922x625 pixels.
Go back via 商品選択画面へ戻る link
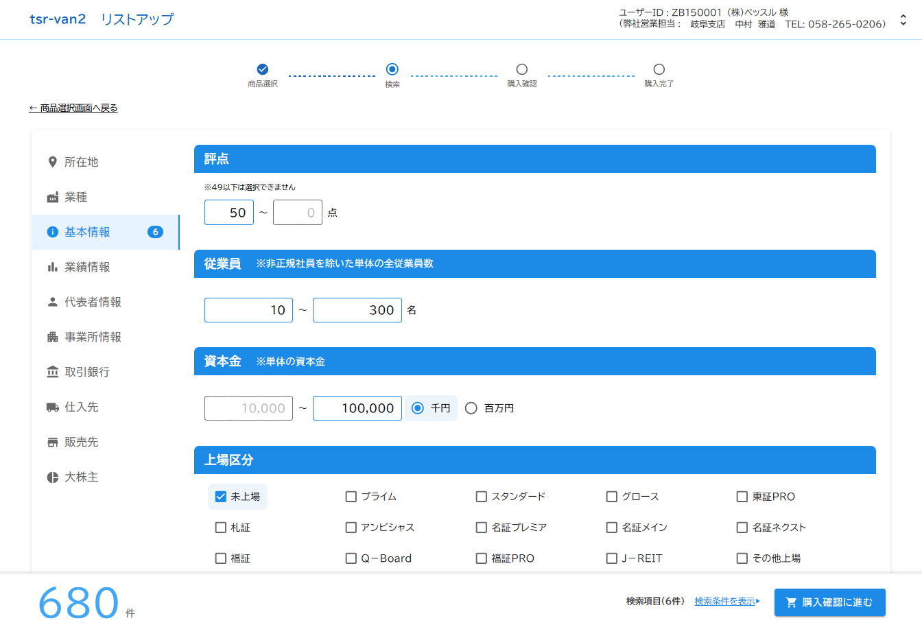click(x=73, y=108)
